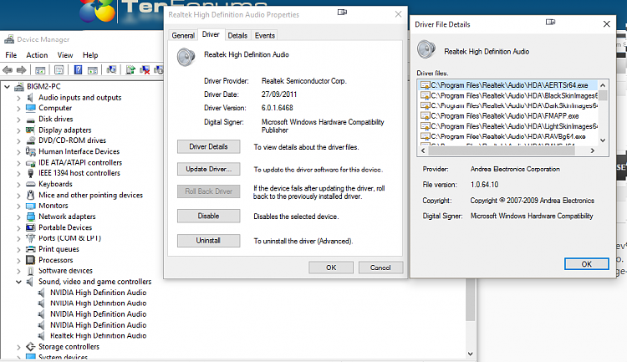This screenshot has width=627, height=362.
Task: Click the Forward arrow in Device Manager toolbar
Action: [x=22, y=70]
